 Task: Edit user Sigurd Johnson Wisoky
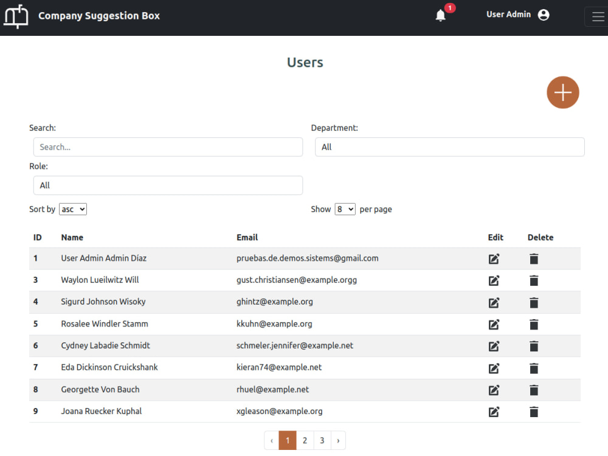point(494,302)
